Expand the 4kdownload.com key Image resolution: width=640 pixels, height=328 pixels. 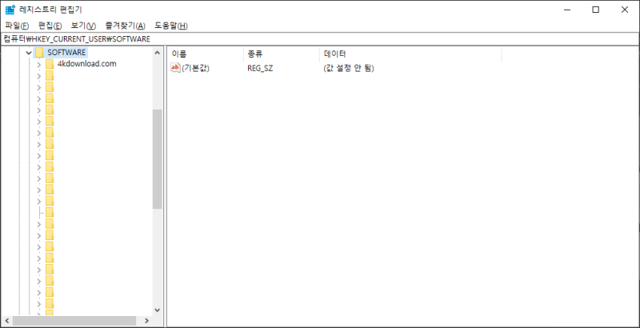click(38, 64)
